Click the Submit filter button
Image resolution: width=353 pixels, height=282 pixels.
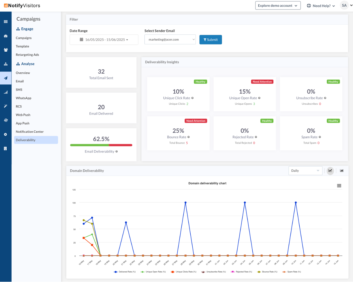point(211,40)
